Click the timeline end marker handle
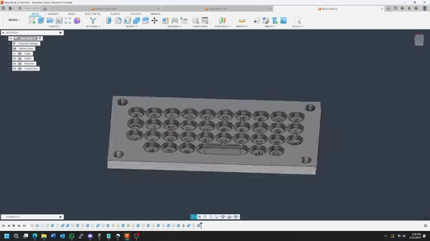The image size is (430, 241). pos(201,225)
